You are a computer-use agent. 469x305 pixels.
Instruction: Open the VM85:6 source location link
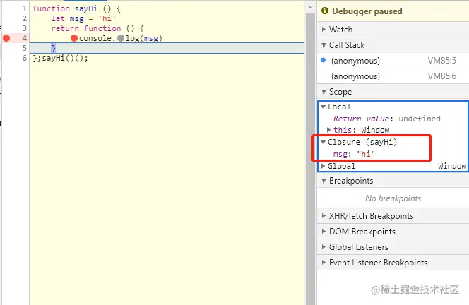441,76
